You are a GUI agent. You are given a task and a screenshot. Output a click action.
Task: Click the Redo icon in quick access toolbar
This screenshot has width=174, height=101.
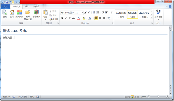(16, 2)
